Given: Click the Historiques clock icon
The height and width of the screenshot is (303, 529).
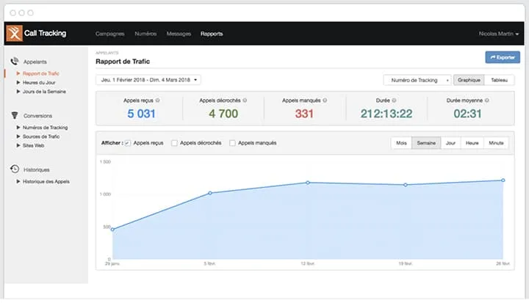Looking at the screenshot, I should point(15,169).
